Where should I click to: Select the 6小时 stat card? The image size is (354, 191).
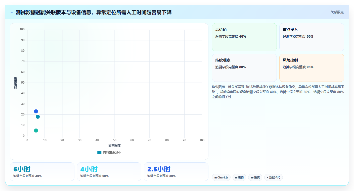point(42,172)
